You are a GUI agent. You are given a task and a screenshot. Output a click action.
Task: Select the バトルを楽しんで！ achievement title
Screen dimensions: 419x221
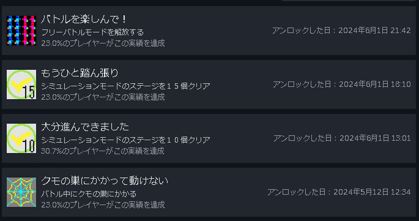click(84, 19)
